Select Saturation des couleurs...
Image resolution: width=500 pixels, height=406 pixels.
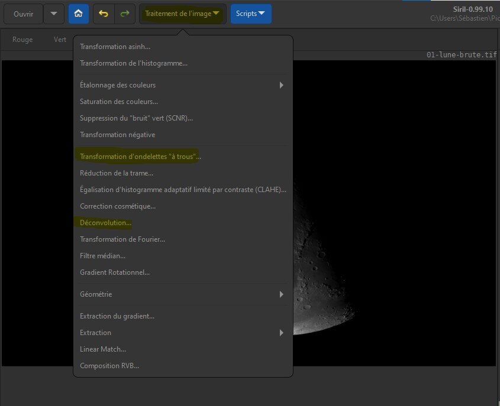pyautogui.click(x=183, y=102)
